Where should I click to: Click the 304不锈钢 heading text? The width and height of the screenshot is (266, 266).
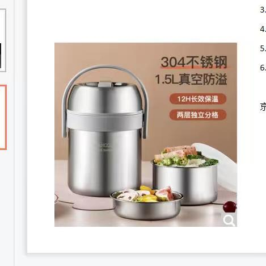[x=194, y=63]
